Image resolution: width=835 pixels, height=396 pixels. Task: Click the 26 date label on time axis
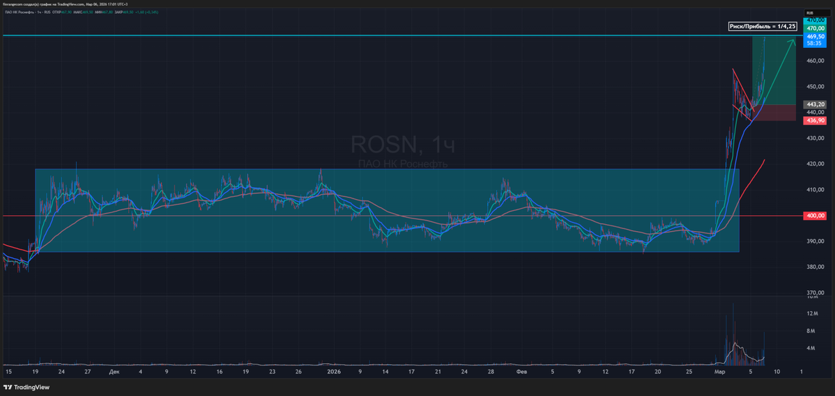298,372
